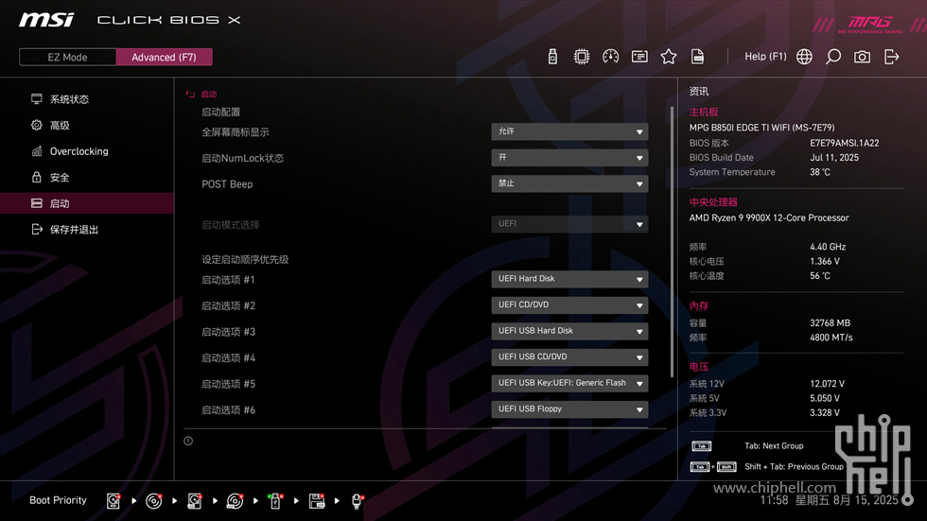Viewport: 927px width, 521px height.
Task: Expand 启动选项 #3 UEFI USB Hard Disk dropdown
Action: 569,331
